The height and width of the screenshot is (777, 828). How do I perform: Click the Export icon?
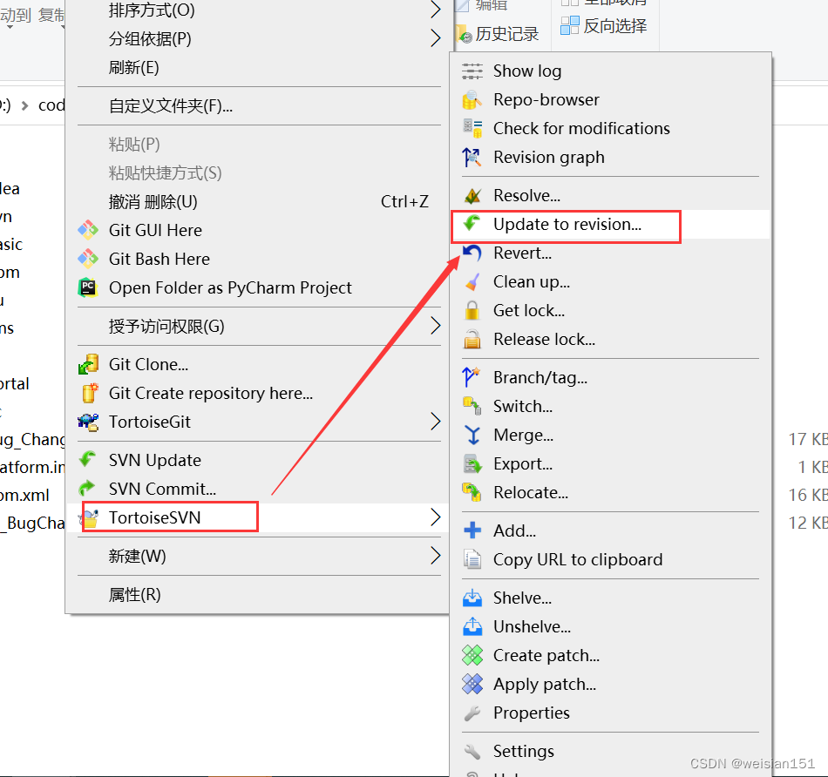pyautogui.click(x=472, y=464)
